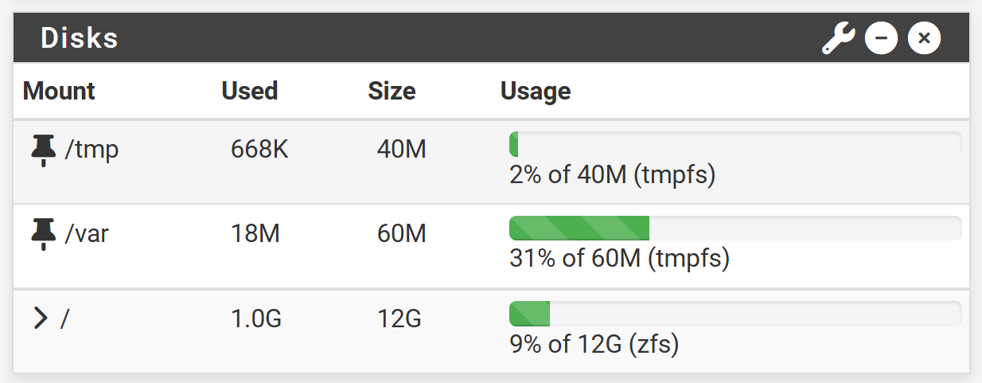Close the Disks widget panel
This screenshot has width=982, height=383.
924,37
